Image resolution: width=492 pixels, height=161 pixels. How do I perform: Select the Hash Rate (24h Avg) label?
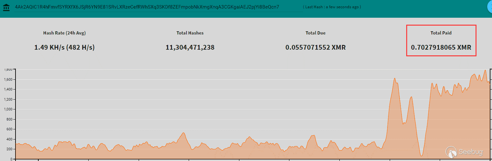click(64, 33)
